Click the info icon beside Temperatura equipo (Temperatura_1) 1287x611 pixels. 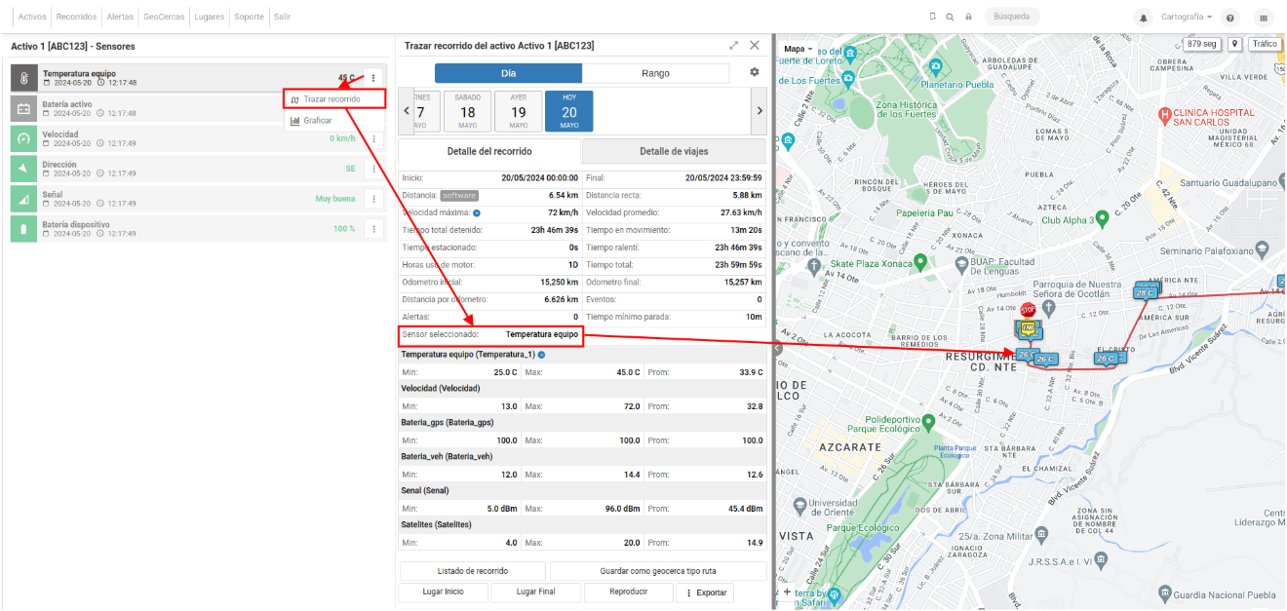coord(541,355)
